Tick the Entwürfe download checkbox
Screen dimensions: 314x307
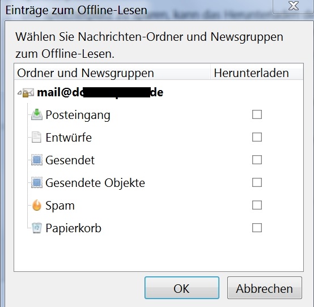[x=257, y=137]
